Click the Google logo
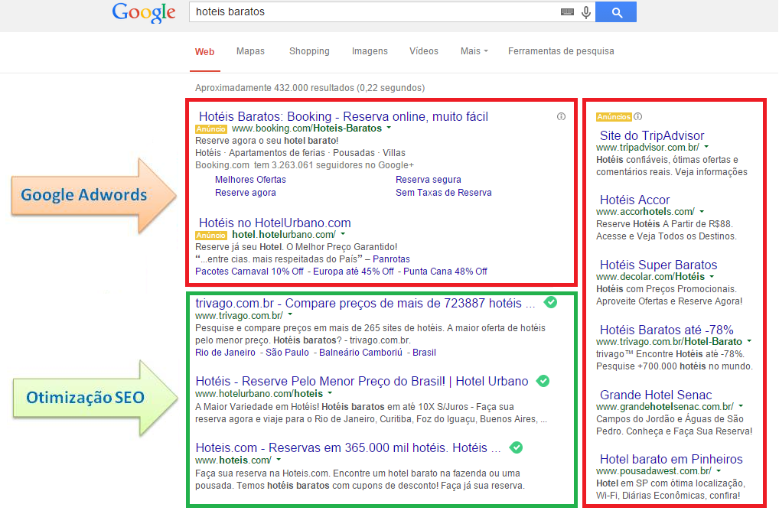 tap(144, 13)
